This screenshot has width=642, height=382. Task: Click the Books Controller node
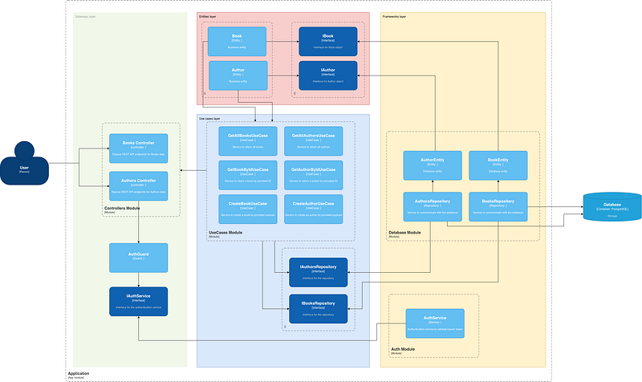138,148
